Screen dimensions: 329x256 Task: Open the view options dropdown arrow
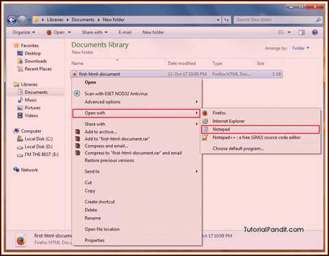pos(289,32)
